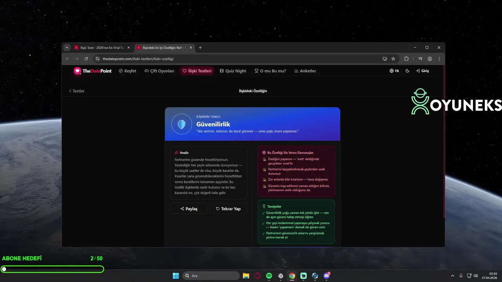Click the Tekrar Yap button
The image size is (502, 282).
[228, 209]
